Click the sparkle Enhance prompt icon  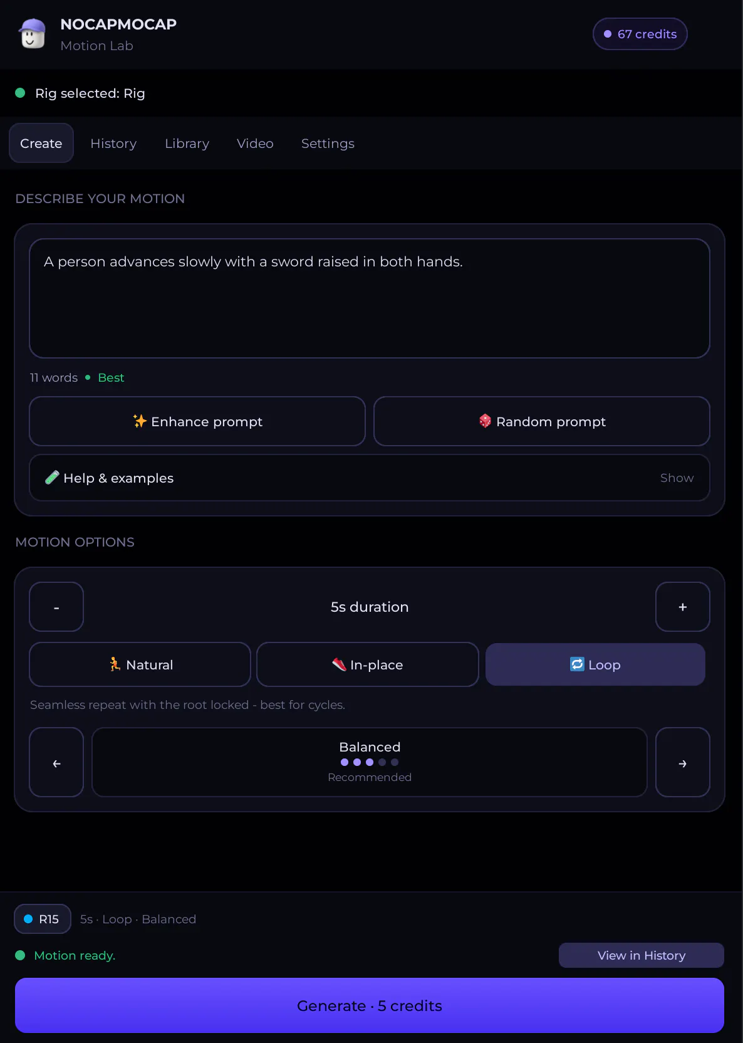[x=140, y=421]
